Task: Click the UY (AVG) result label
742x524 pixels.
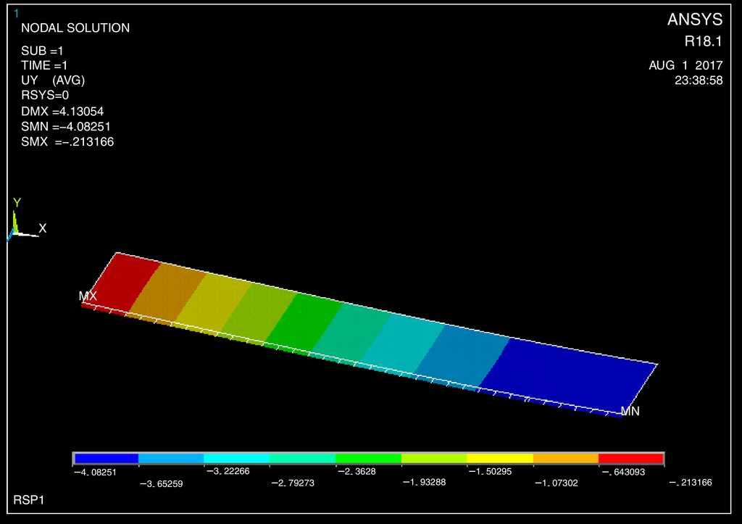Action: [53, 80]
